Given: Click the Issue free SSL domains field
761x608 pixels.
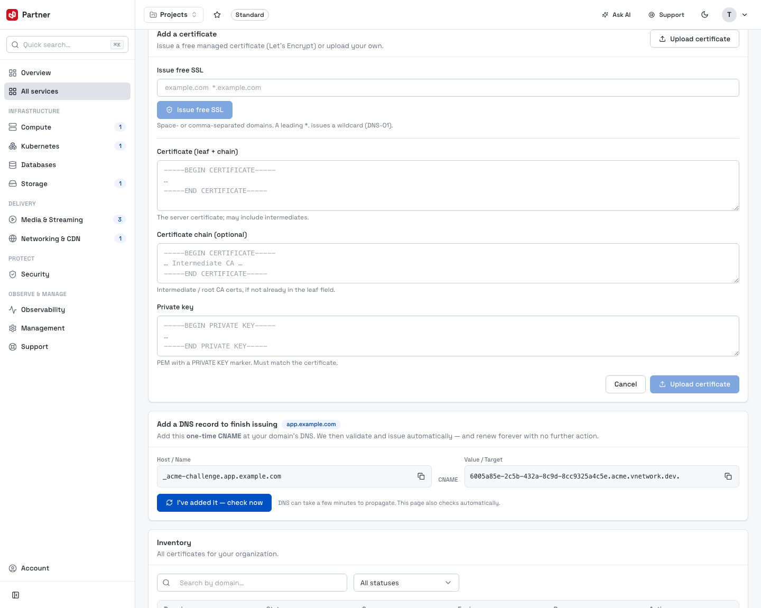Looking at the screenshot, I should click(448, 88).
